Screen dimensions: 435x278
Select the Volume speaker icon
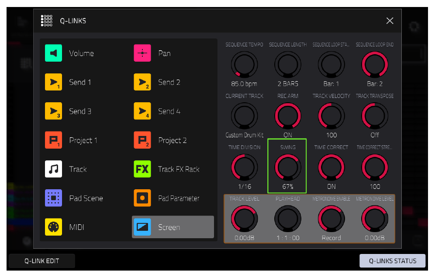coord(54,53)
